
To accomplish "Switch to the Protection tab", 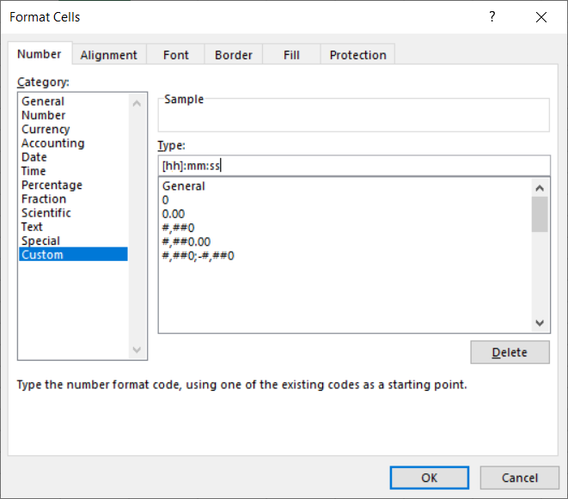I will coord(357,55).
